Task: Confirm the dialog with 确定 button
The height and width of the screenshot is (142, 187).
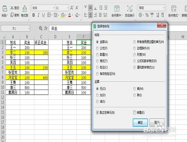Action: click(x=140, y=123)
